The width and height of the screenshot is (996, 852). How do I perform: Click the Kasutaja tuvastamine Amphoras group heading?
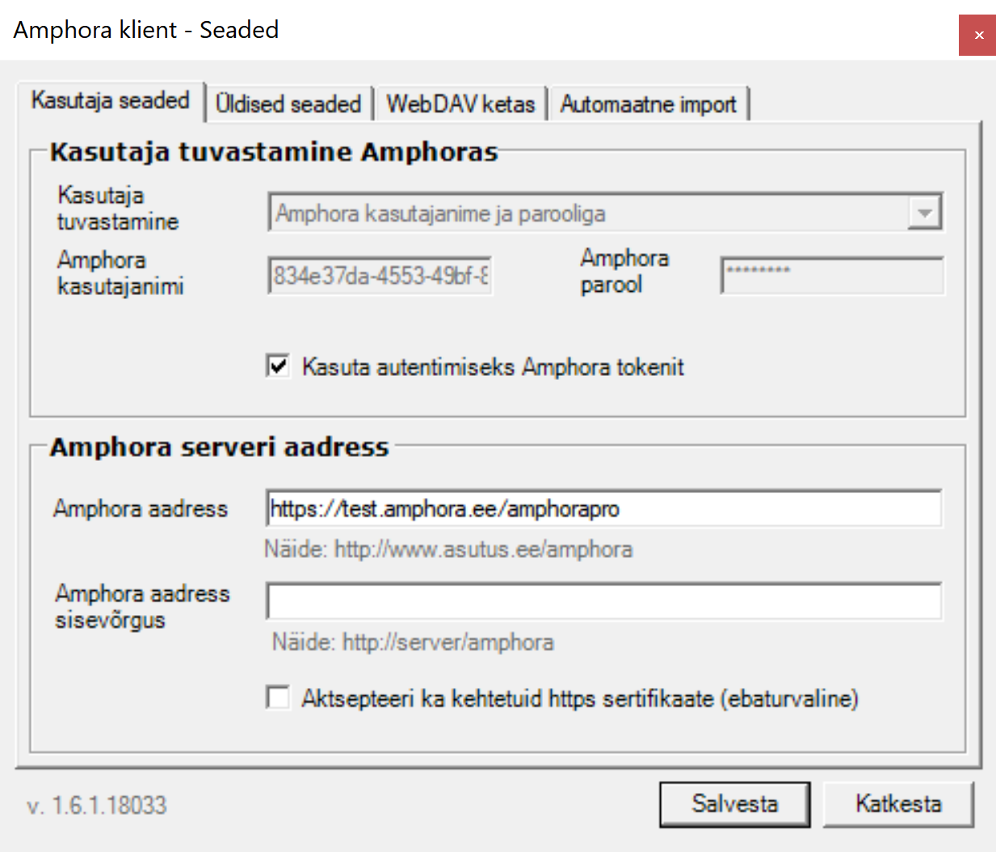point(273,152)
